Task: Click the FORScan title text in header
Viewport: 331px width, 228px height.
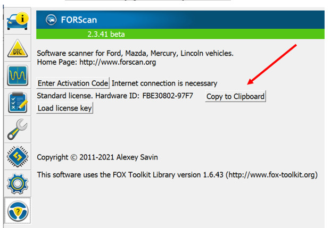Action: click(x=80, y=19)
